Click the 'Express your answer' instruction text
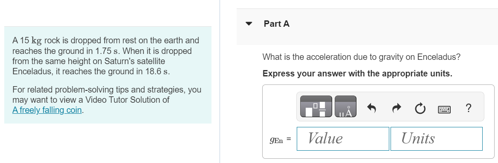This screenshot has width=498, height=163. pyautogui.click(x=357, y=73)
